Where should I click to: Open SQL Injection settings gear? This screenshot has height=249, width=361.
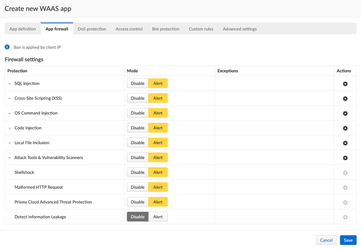[x=345, y=84]
